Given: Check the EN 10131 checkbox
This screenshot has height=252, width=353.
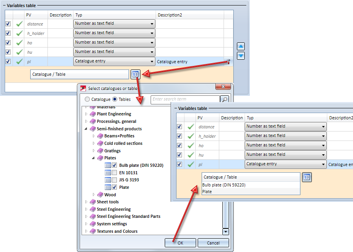Looking at the screenshot, I should tap(115, 173).
